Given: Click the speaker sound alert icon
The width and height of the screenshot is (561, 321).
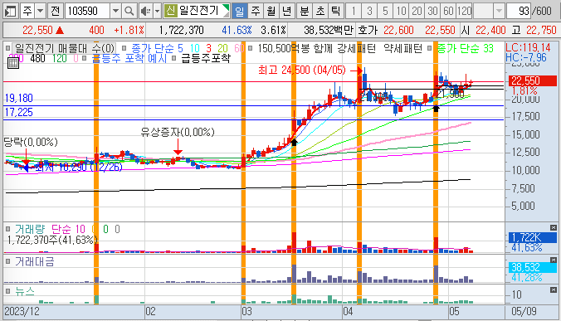Looking at the screenshot, I should click(x=145, y=11).
